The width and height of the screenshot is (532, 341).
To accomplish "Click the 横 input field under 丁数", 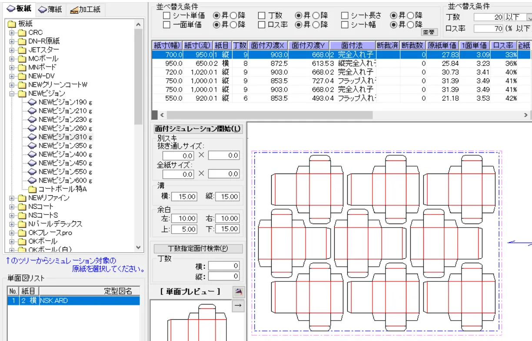I will coord(224,265).
